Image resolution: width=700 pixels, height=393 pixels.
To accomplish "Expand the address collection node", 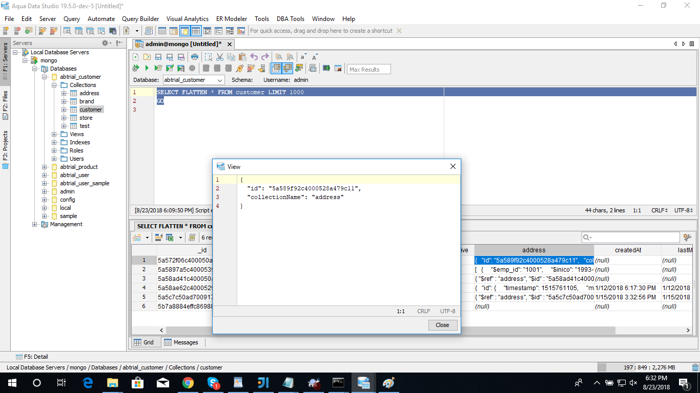I will coord(64,93).
